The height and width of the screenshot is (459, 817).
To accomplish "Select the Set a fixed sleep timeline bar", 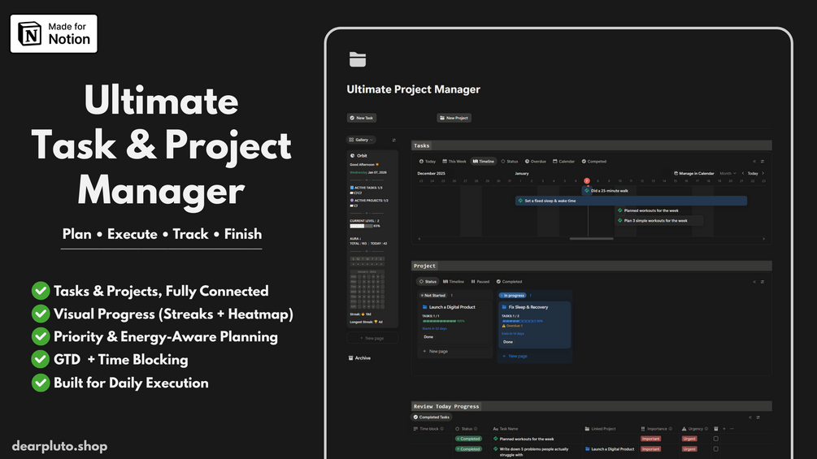I will tap(631, 201).
